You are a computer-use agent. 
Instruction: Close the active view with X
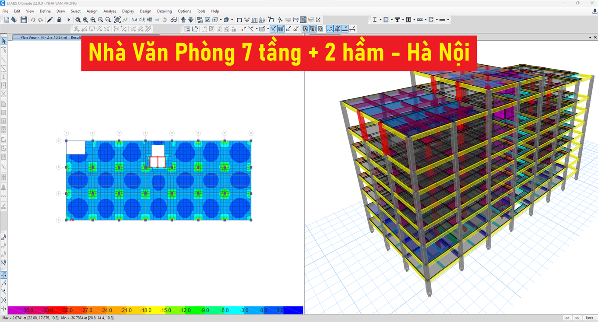pyautogui.click(x=595, y=37)
